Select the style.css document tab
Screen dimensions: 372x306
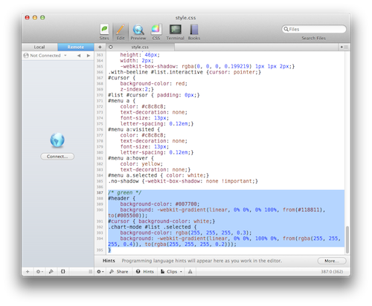click(x=140, y=47)
